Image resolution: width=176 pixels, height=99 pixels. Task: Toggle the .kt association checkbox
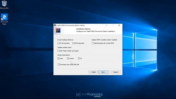[79, 59]
